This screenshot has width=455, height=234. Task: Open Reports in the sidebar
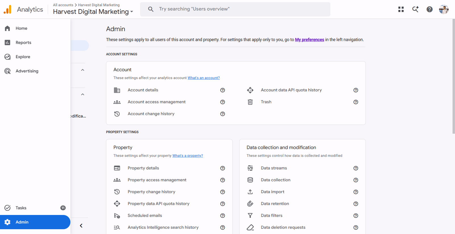click(x=35, y=43)
